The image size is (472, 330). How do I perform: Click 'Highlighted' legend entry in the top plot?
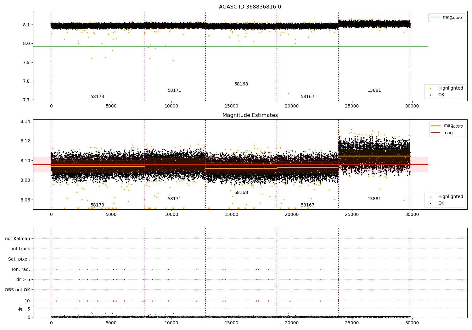451,88
